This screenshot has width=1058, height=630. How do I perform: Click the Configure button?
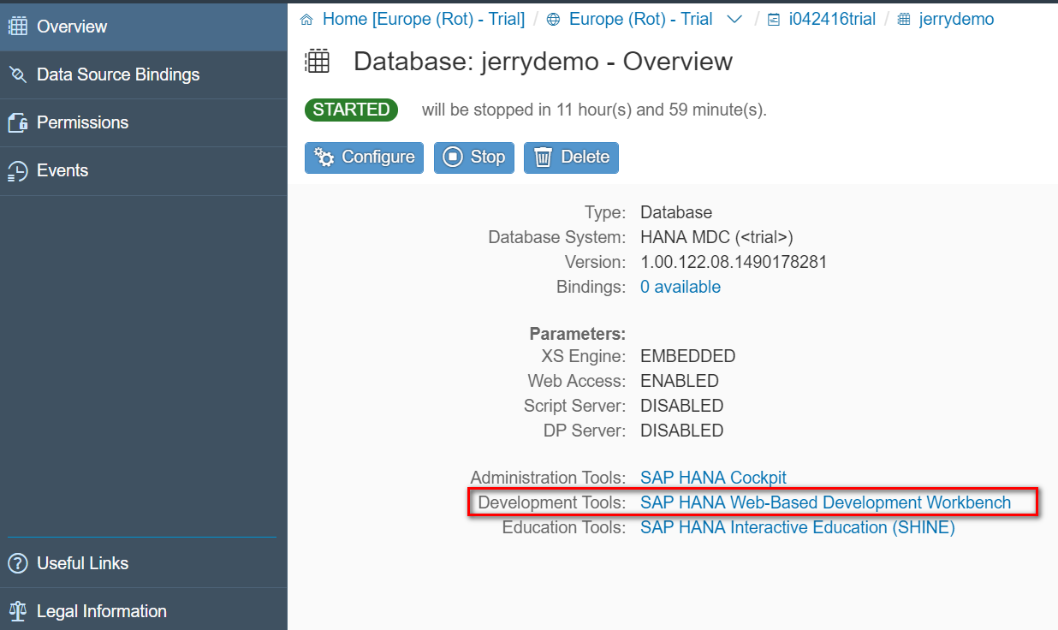[x=364, y=157]
